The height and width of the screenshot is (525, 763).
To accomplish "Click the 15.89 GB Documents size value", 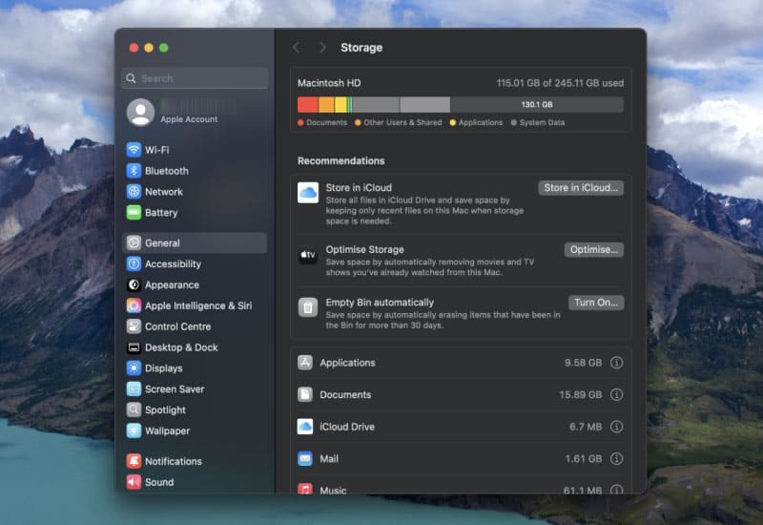I will pos(581,395).
